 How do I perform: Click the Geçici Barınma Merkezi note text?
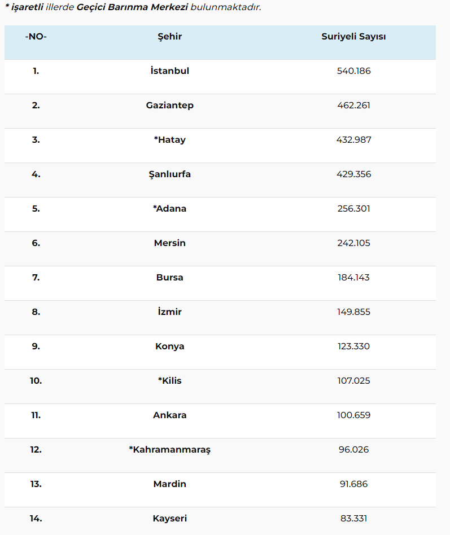(132, 7)
